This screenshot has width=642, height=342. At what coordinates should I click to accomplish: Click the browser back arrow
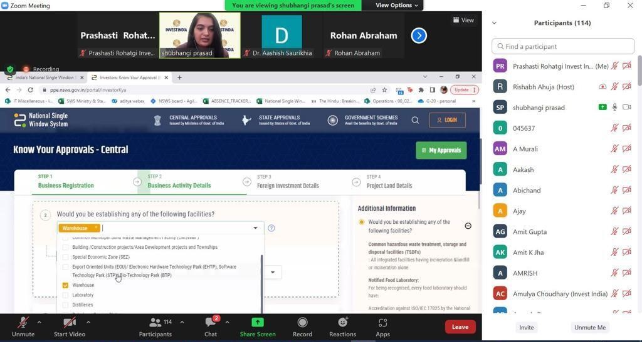[8, 90]
